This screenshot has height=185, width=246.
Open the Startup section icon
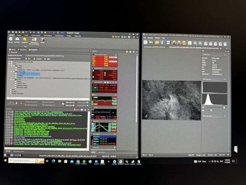(11, 40)
